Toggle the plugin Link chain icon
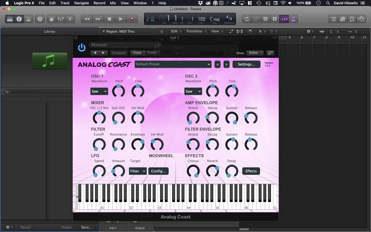The width and height of the screenshot is (371, 232). point(270,53)
